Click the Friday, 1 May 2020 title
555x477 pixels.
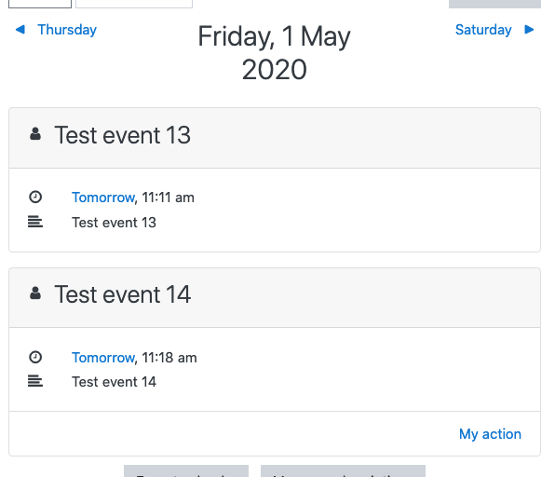275,52
